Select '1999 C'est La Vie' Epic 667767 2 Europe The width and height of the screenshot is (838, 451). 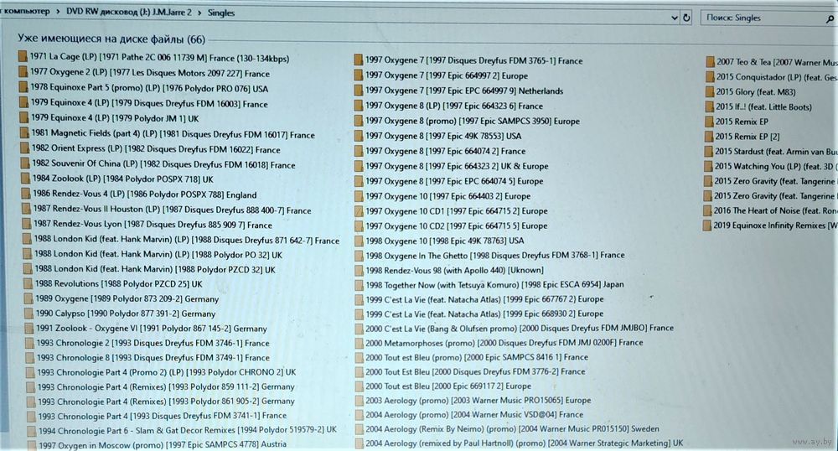[484, 299]
